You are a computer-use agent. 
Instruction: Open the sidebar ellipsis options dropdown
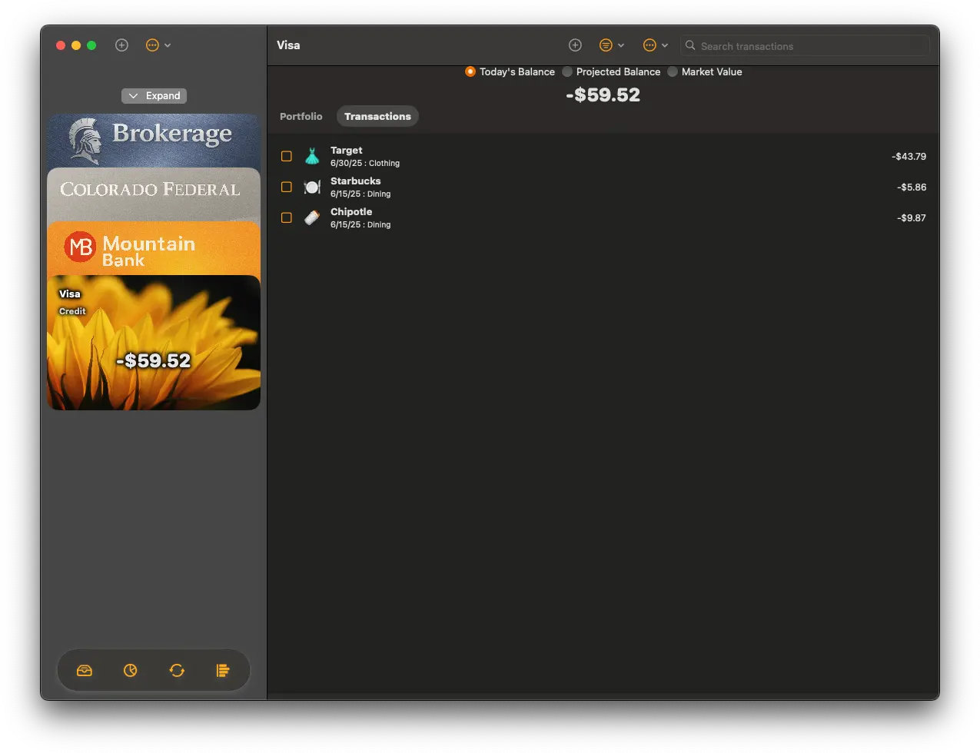[x=158, y=45]
